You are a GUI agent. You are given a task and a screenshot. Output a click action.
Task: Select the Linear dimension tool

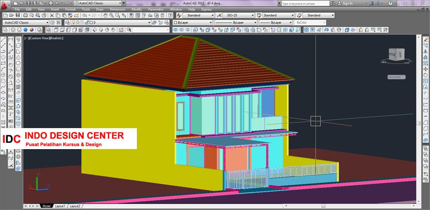(10, 40)
